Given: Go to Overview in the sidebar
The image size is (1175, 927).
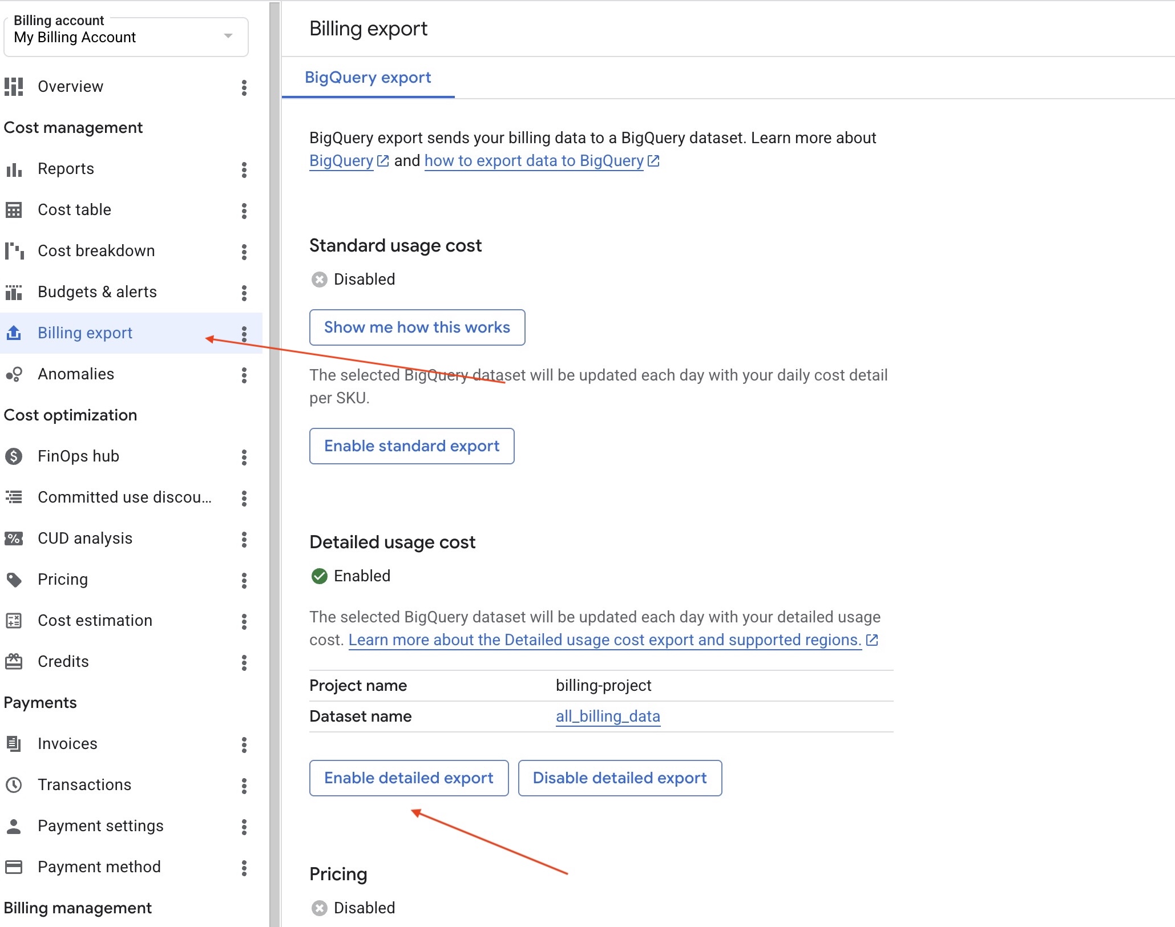Looking at the screenshot, I should 70,87.
